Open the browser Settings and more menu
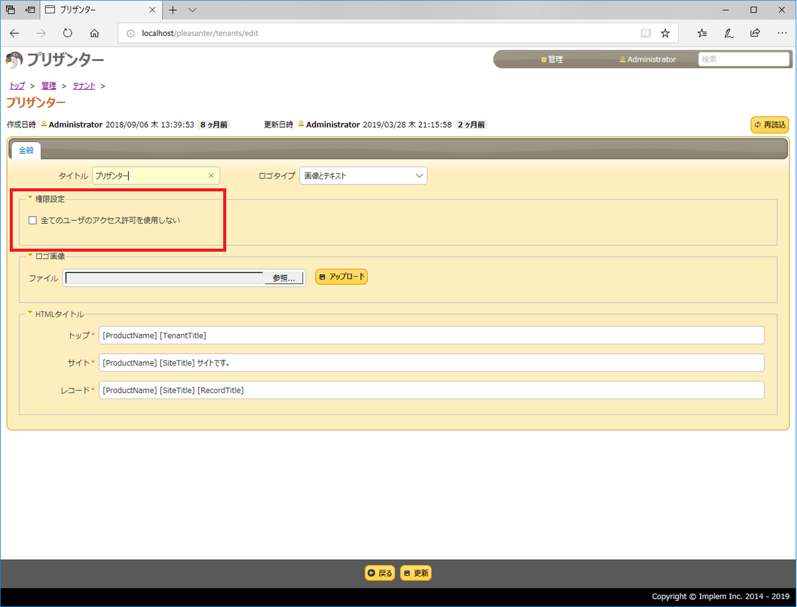Screen dimensions: 797x607 click(x=781, y=33)
